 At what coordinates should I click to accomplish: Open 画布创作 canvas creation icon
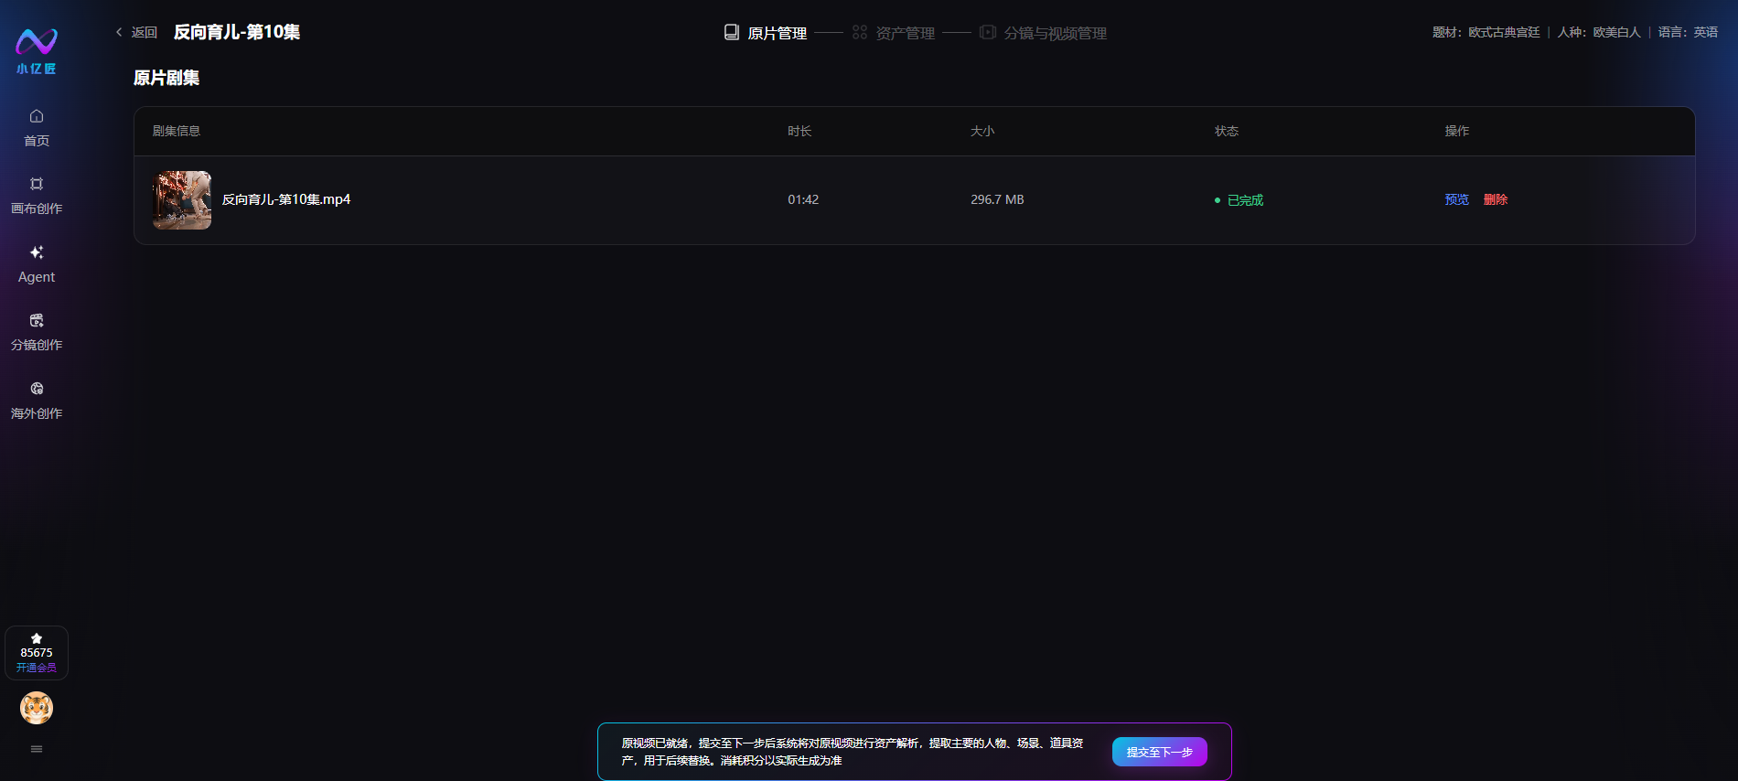pyautogui.click(x=37, y=184)
